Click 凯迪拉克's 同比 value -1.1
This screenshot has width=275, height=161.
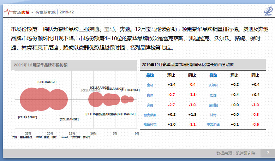tap(192, 124)
